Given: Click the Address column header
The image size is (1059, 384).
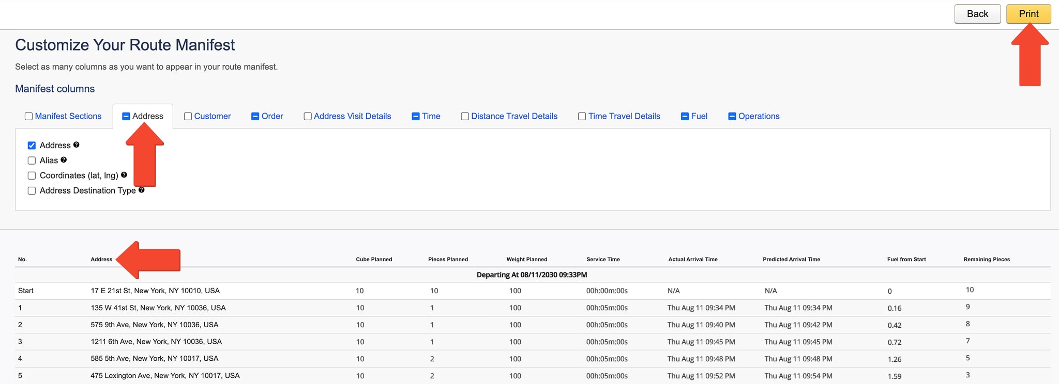Looking at the screenshot, I should click(101, 259).
